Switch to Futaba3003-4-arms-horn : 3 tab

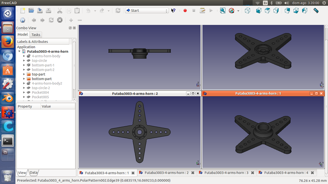click(x=227, y=173)
